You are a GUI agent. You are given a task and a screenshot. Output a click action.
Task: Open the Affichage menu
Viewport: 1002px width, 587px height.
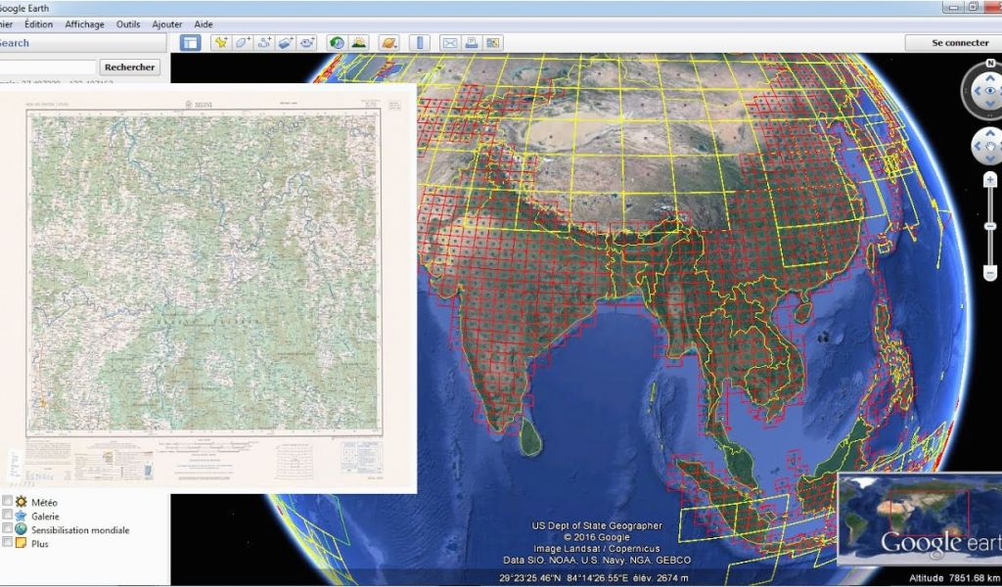click(x=84, y=23)
